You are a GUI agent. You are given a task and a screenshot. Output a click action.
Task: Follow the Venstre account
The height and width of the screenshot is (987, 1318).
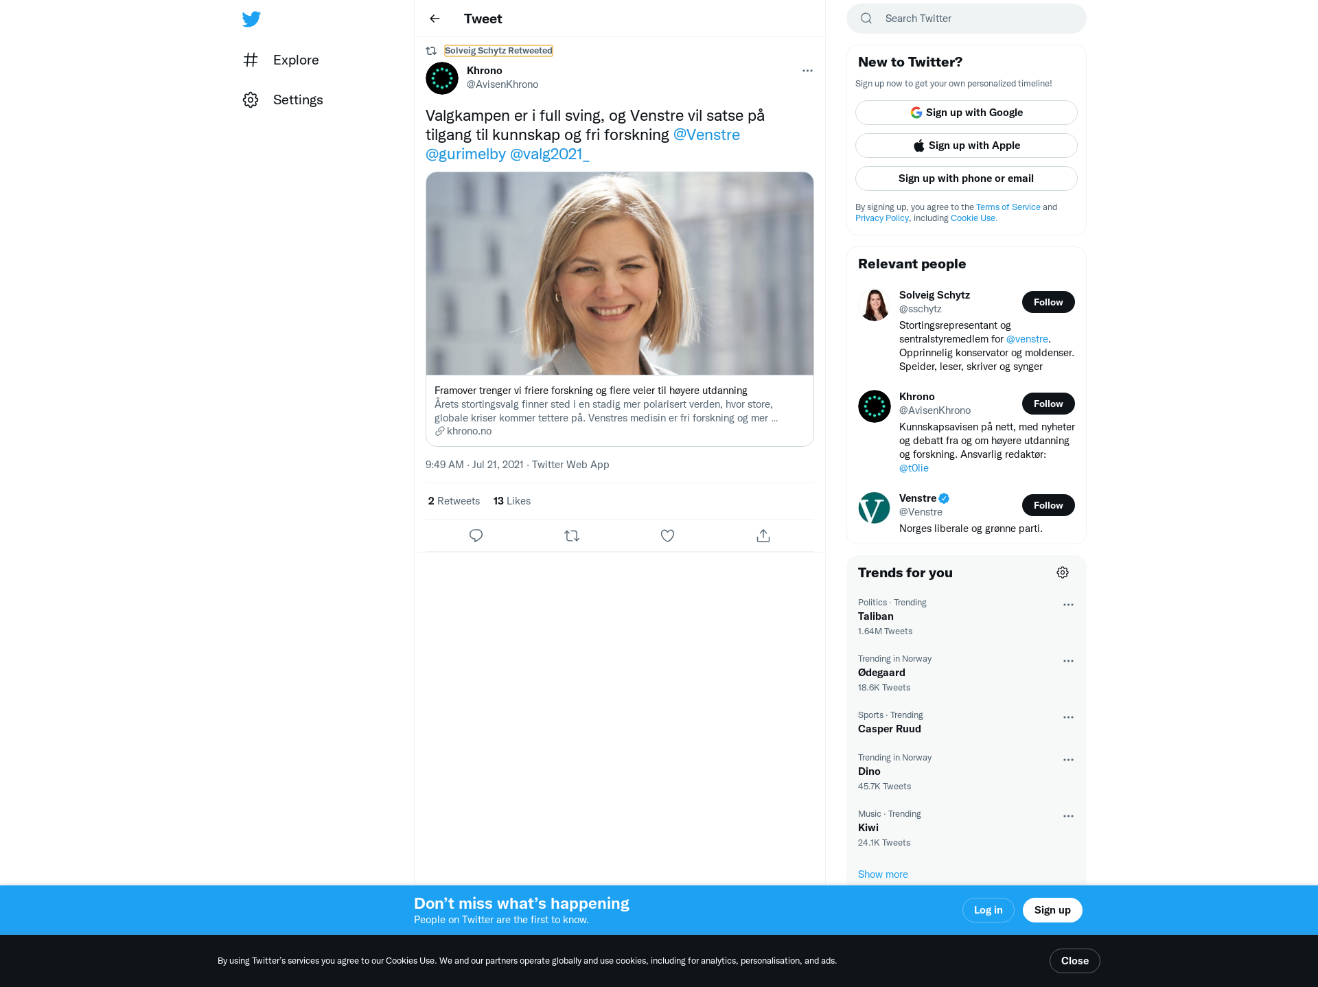(1048, 505)
